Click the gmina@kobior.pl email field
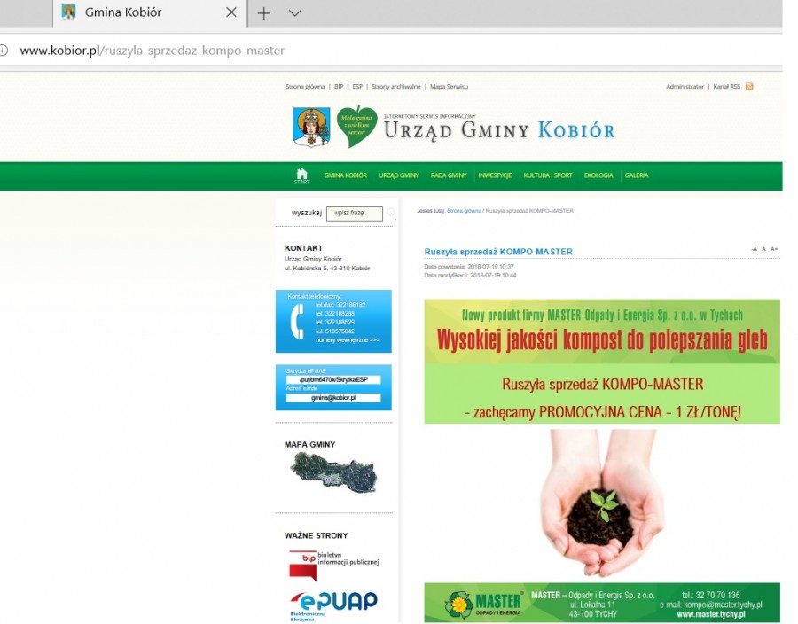The width and height of the screenshot is (798, 624). (x=333, y=398)
